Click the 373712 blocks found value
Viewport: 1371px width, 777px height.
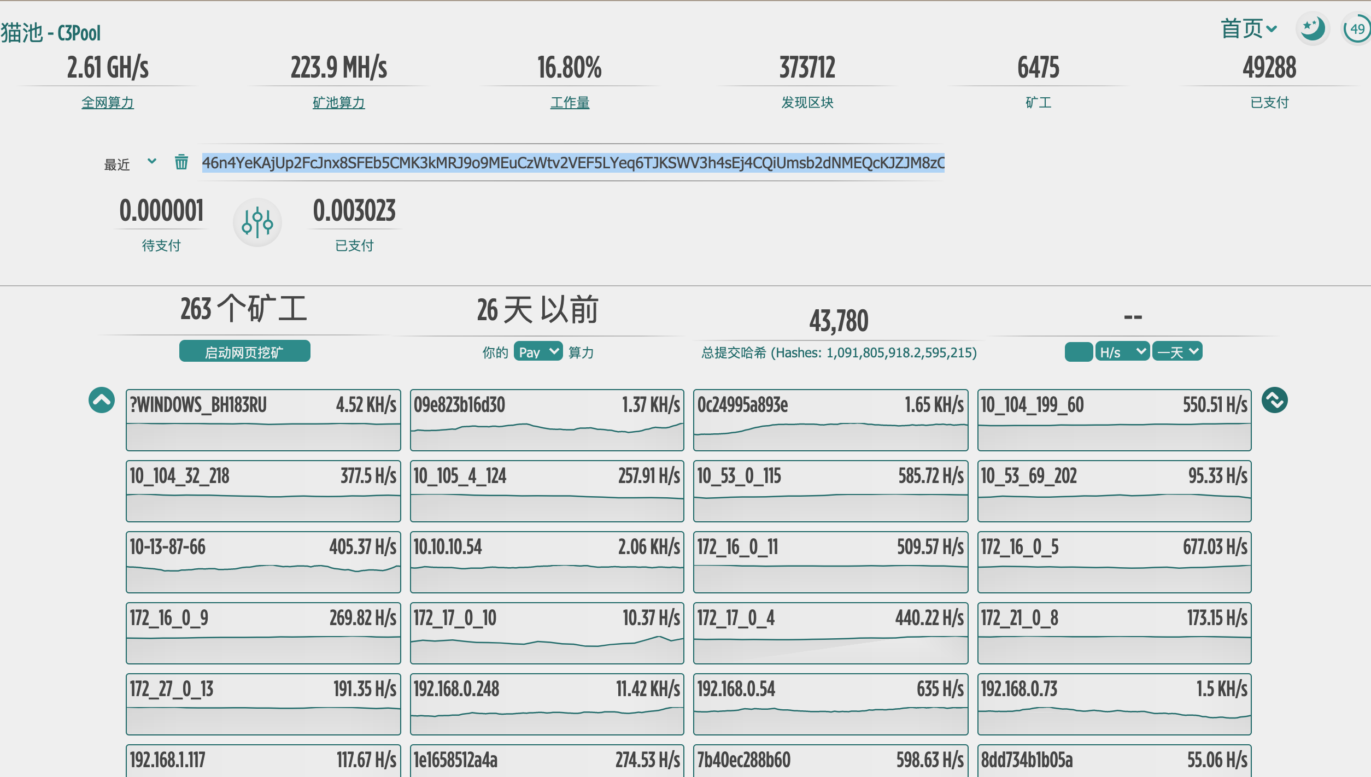pos(807,68)
